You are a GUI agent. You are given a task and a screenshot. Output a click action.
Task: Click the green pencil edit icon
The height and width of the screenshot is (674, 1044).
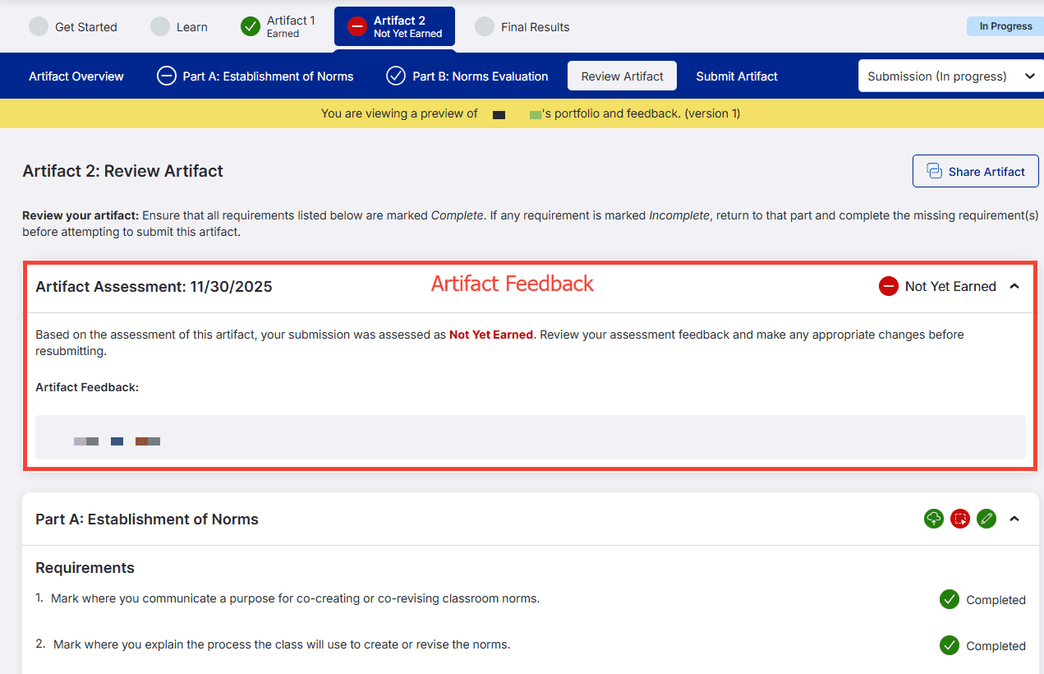pyautogui.click(x=987, y=519)
